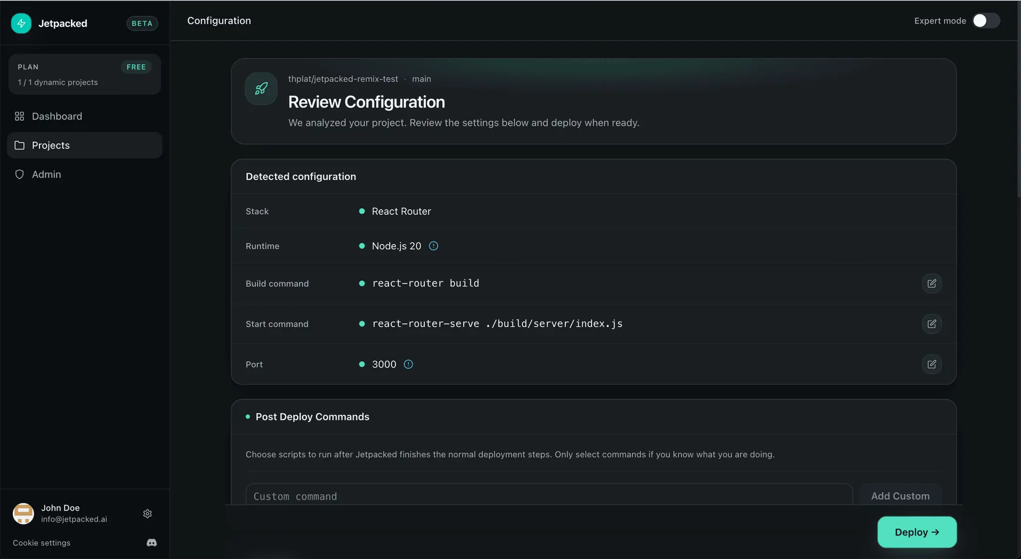Click the Stack row label
Image resolution: width=1021 pixels, height=559 pixels.
coord(257,211)
